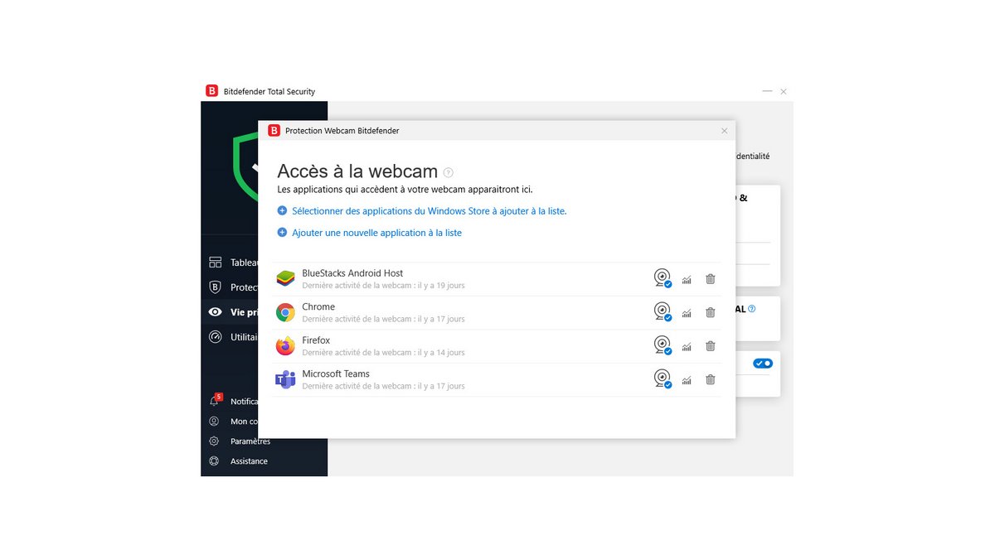Click plus icon for adding new application
Screen dimensions: 995x559
pyautogui.click(x=282, y=233)
